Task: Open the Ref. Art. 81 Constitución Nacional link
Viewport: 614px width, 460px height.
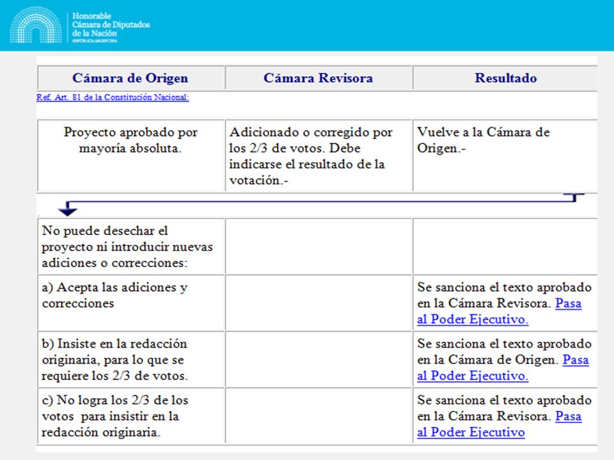Action: tap(113, 97)
